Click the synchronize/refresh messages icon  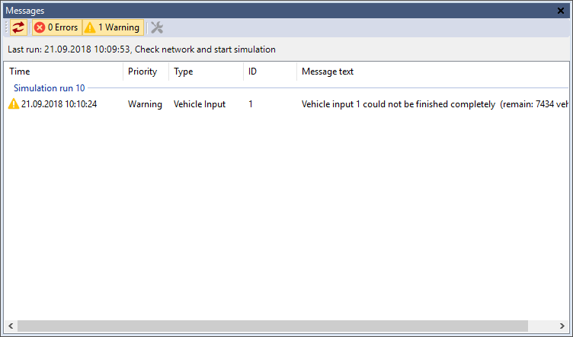click(18, 27)
